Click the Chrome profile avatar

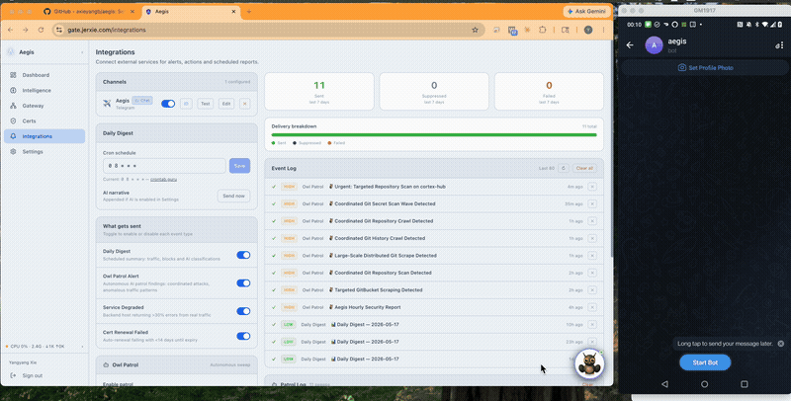pyautogui.click(x=588, y=30)
